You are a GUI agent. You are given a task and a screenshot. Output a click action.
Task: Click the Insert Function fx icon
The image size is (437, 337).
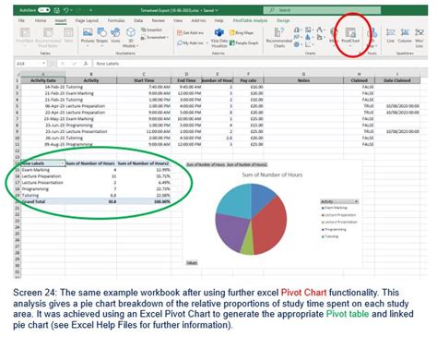click(86, 64)
